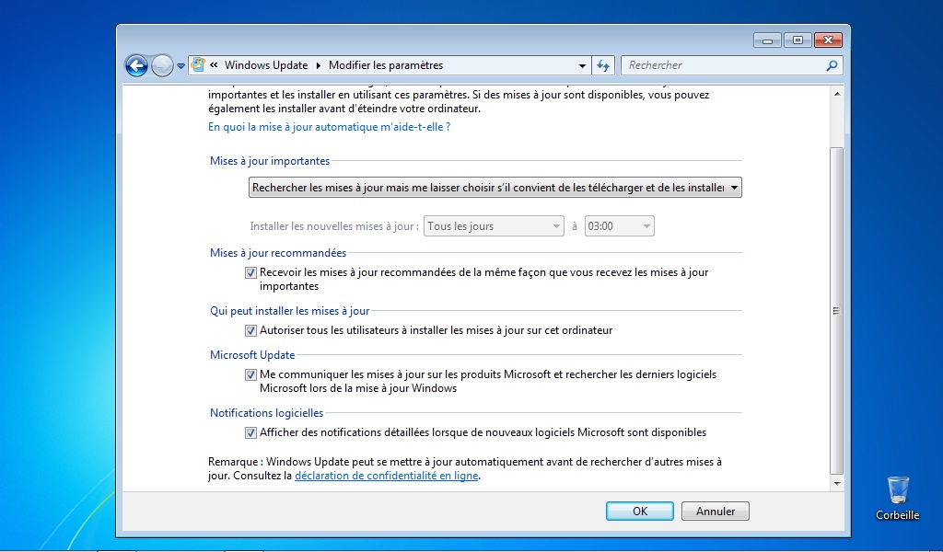Click the scrollbar down arrow
Screen dimensions: 943x552
(x=836, y=483)
